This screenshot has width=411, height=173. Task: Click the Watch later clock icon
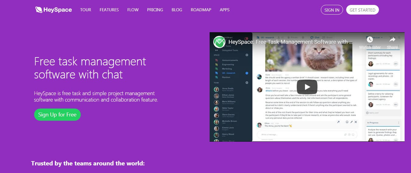click(x=370, y=40)
